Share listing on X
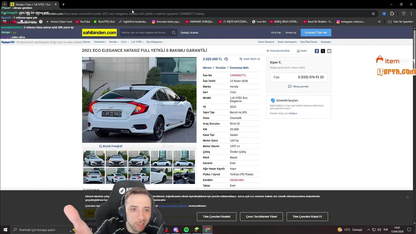This screenshot has width=416, height=234. (x=323, y=51)
